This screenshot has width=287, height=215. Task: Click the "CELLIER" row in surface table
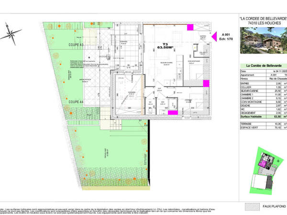click(264, 87)
